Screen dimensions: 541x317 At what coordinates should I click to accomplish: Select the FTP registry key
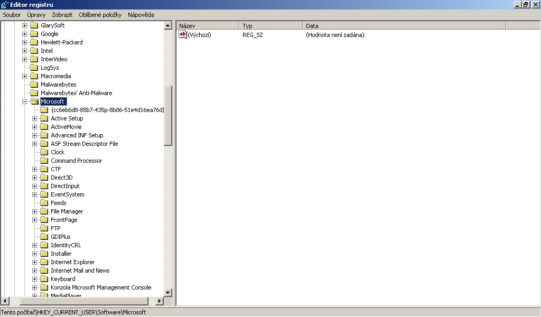tap(55, 228)
